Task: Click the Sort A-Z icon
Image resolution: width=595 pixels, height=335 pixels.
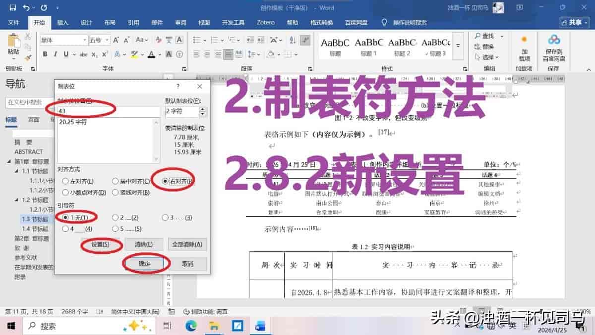Action: click(293, 40)
